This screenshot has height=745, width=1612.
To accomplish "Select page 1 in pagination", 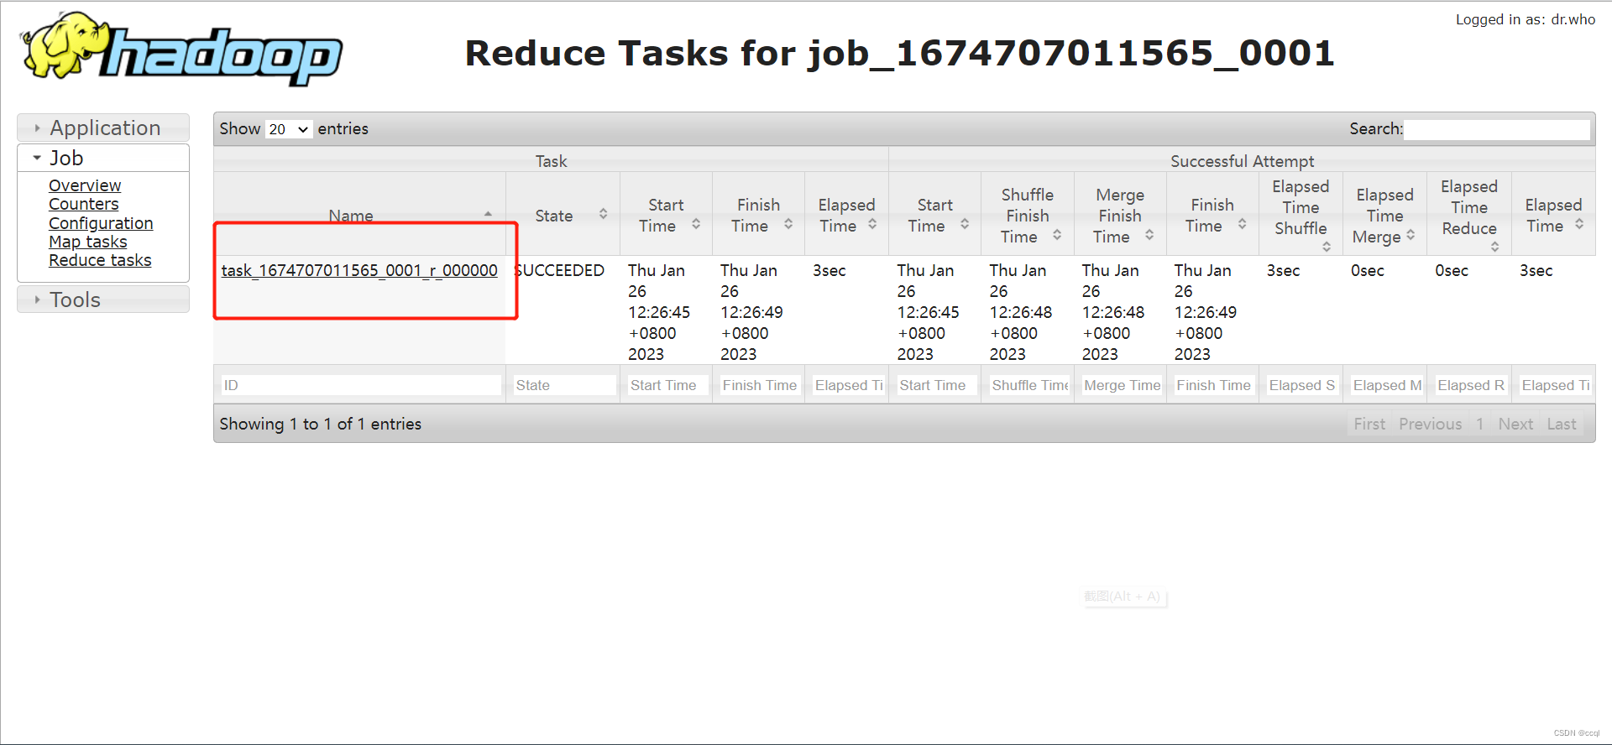I will (x=1480, y=425).
